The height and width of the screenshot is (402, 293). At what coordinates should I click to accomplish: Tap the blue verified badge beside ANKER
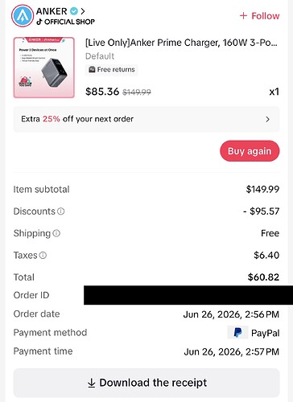pyautogui.click(x=73, y=11)
